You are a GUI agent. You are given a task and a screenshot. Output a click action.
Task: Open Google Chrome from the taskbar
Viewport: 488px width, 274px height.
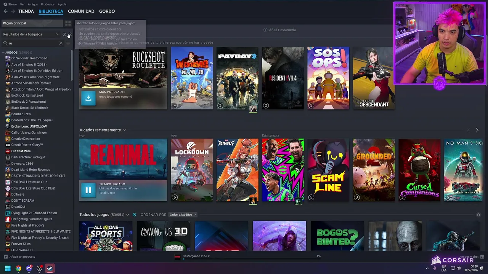coord(18,269)
